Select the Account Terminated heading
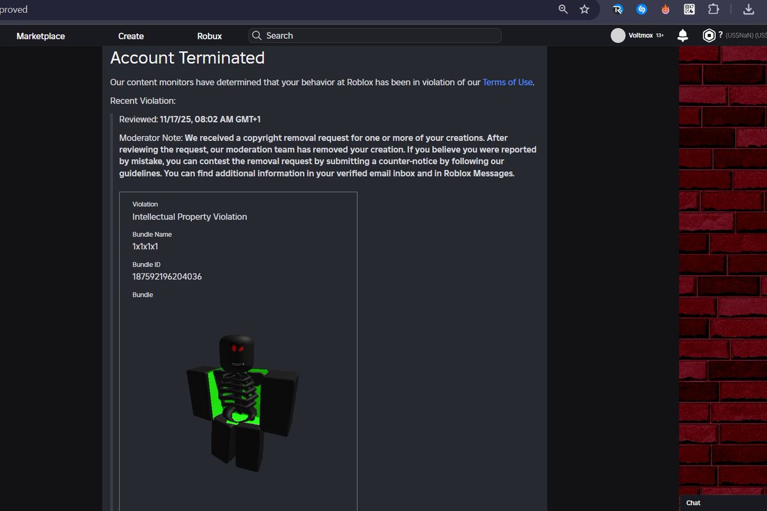 tap(187, 57)
